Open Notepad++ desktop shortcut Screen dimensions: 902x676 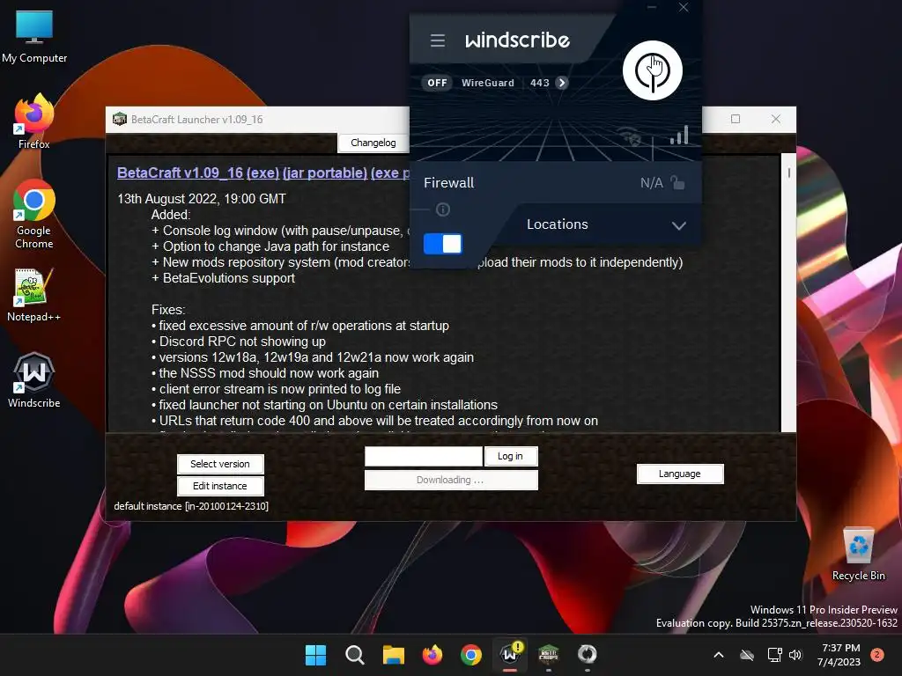pos(34,295)
